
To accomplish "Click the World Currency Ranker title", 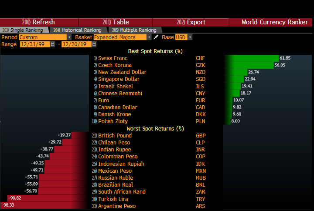I will [275, 22].
